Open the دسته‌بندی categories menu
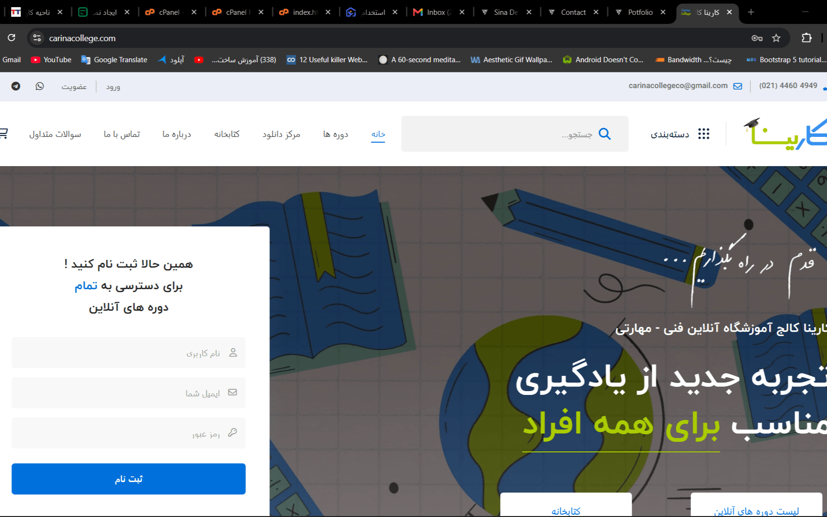 tap(670, 134)
